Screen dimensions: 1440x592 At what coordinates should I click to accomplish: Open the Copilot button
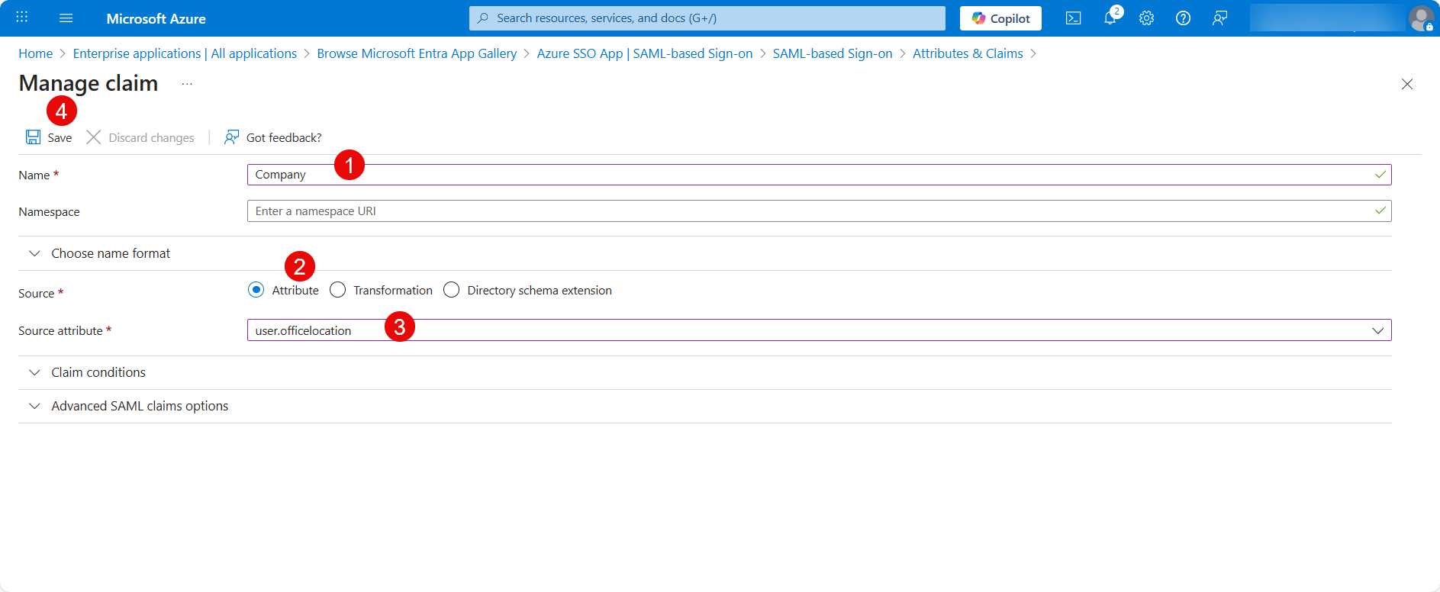(1000, 18)
